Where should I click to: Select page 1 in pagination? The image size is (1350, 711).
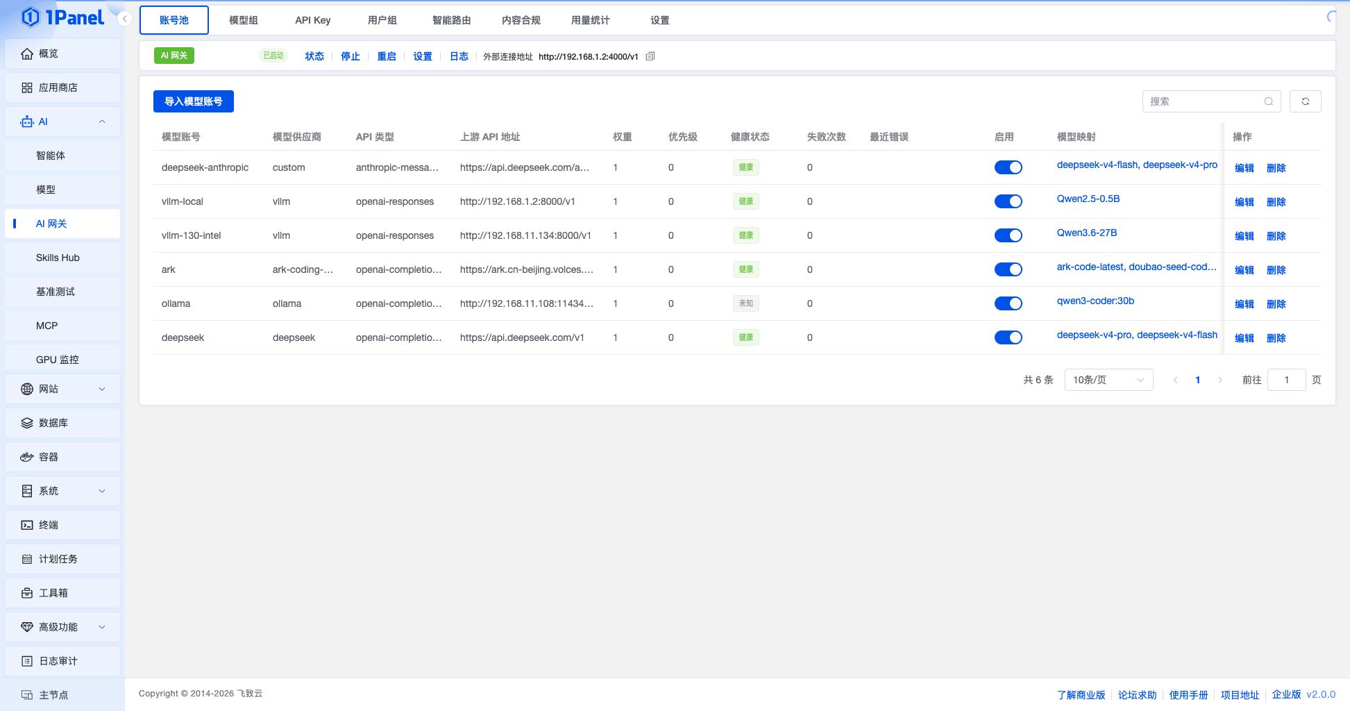[x=1198, y=380]
